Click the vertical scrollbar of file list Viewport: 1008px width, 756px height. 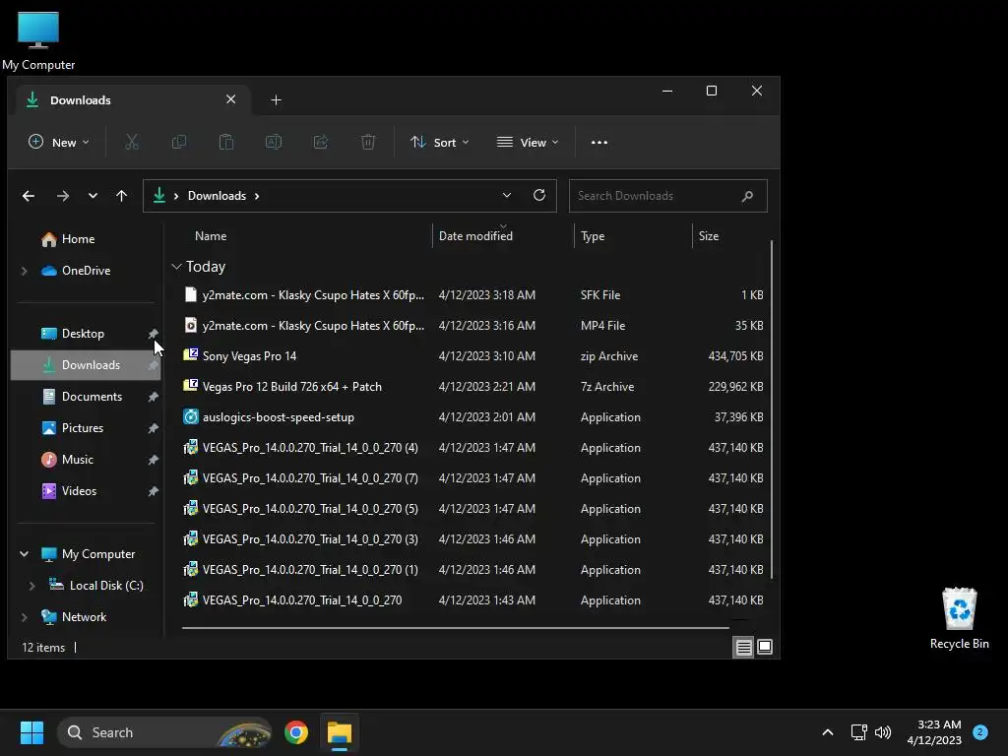click(772, 409)
